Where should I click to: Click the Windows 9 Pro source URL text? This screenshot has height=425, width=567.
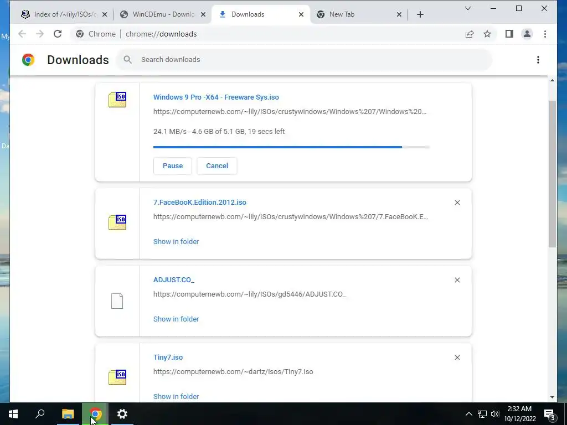(x=290, y=112)
